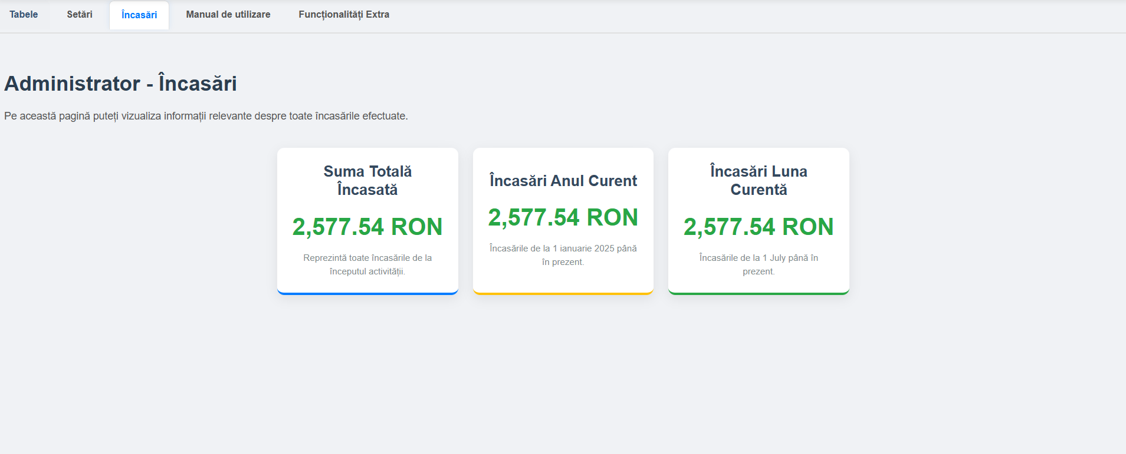Click the page description starting 'Pe această pagină'
The height and width of the screenshot is (454, 1126).
point(206,116)
